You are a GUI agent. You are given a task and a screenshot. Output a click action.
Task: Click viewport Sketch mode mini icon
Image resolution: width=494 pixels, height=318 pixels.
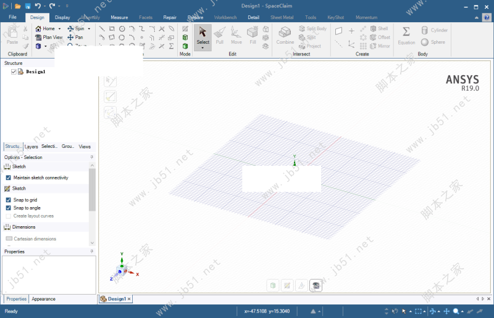tap(287, 285)
